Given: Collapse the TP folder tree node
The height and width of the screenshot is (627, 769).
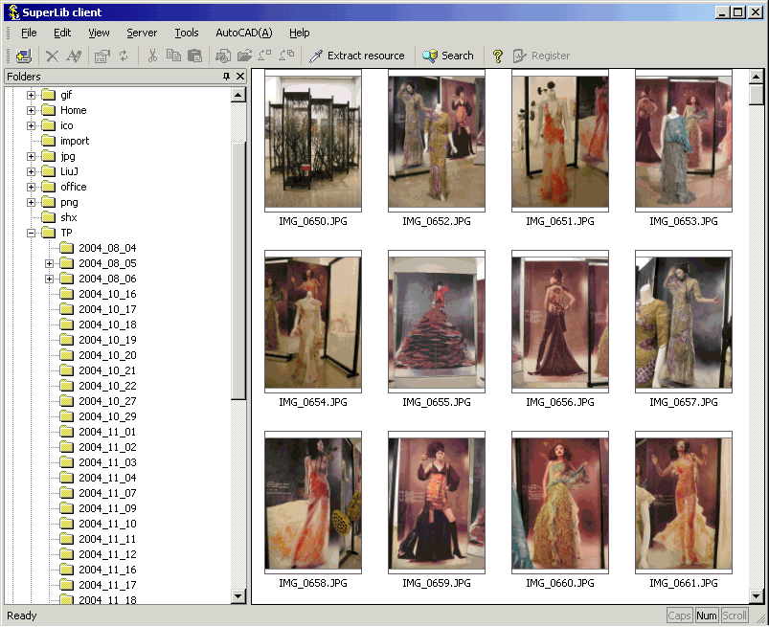Looking at the screenshot, I should point(32,233).
